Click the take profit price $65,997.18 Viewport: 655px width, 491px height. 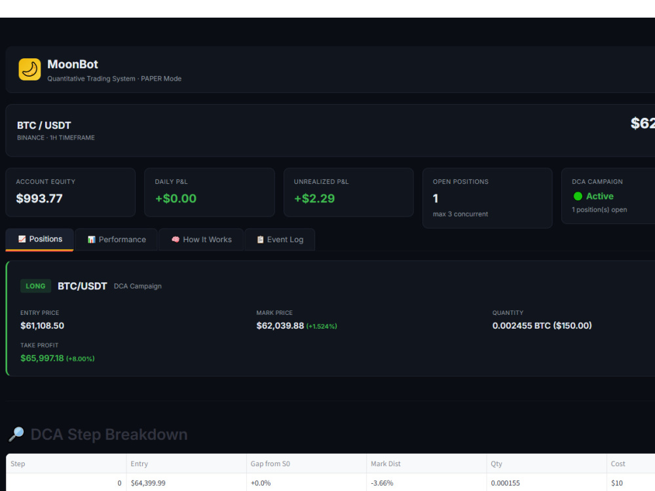click(42, 358)
